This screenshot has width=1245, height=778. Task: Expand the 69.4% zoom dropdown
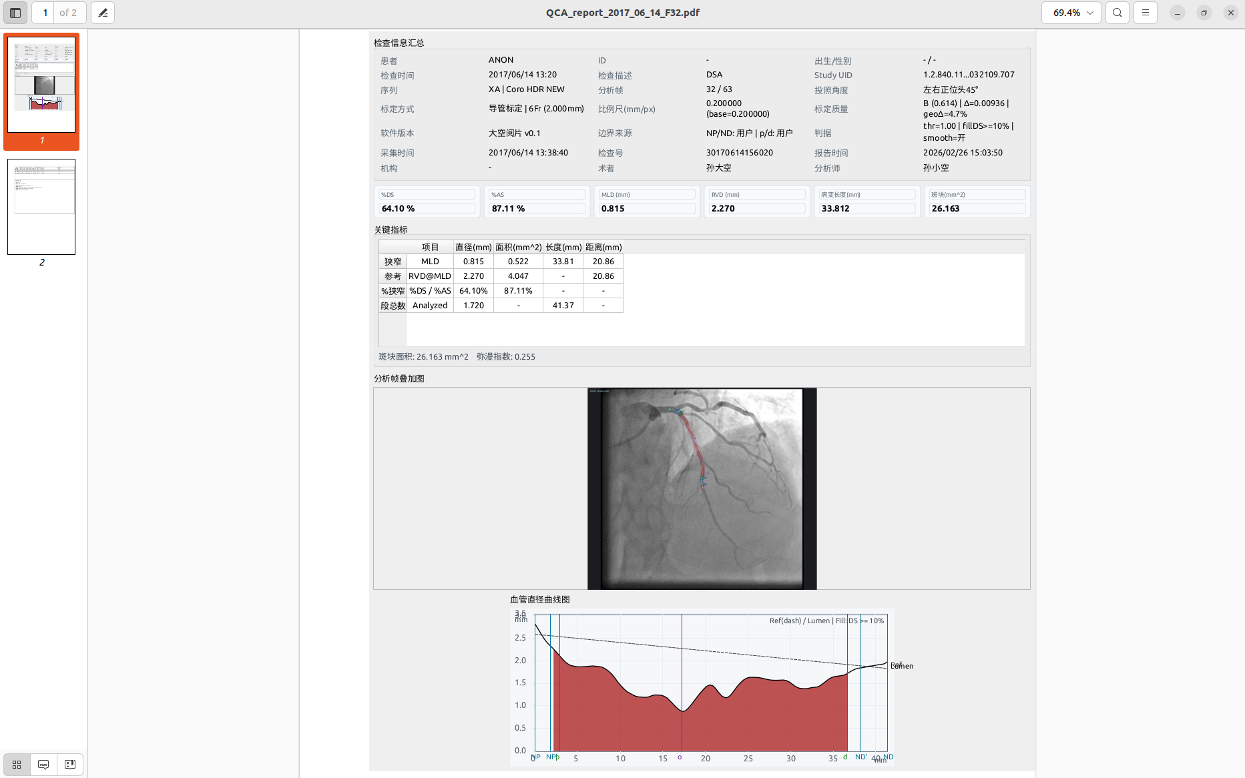1071,13
